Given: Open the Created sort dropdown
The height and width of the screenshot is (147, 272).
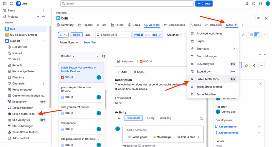Looking at the screenshot, I should point(68,56).
